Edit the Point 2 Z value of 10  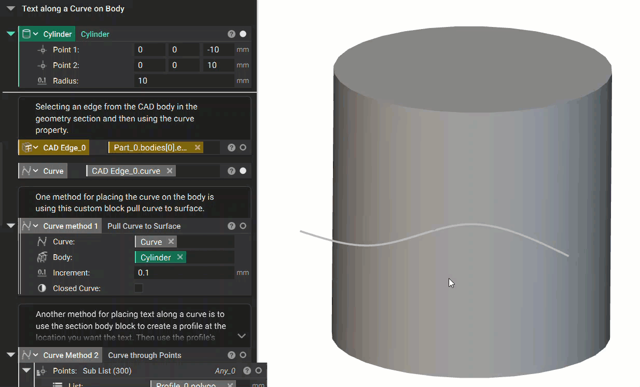tap(218, 65)
